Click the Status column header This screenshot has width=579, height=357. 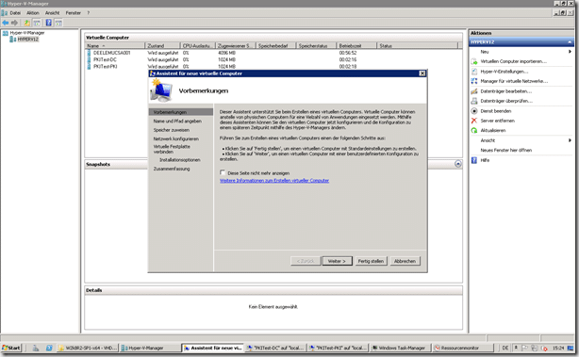click(x=417, y=46)
